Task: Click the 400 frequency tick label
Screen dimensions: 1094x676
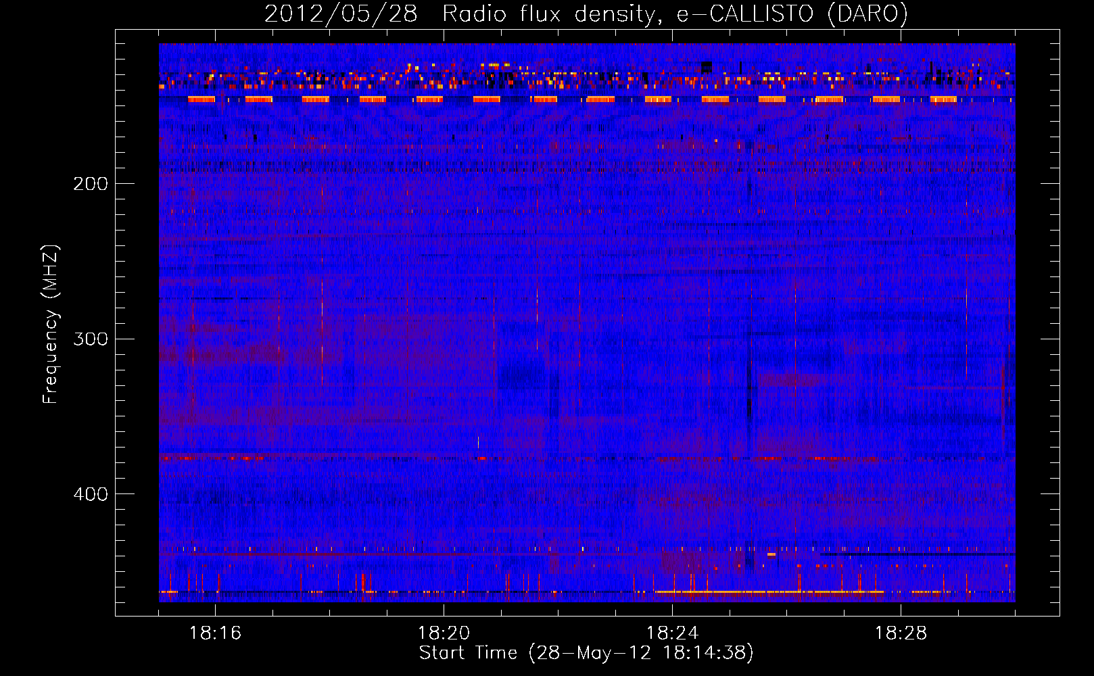Action: click(x=91, y=494)
